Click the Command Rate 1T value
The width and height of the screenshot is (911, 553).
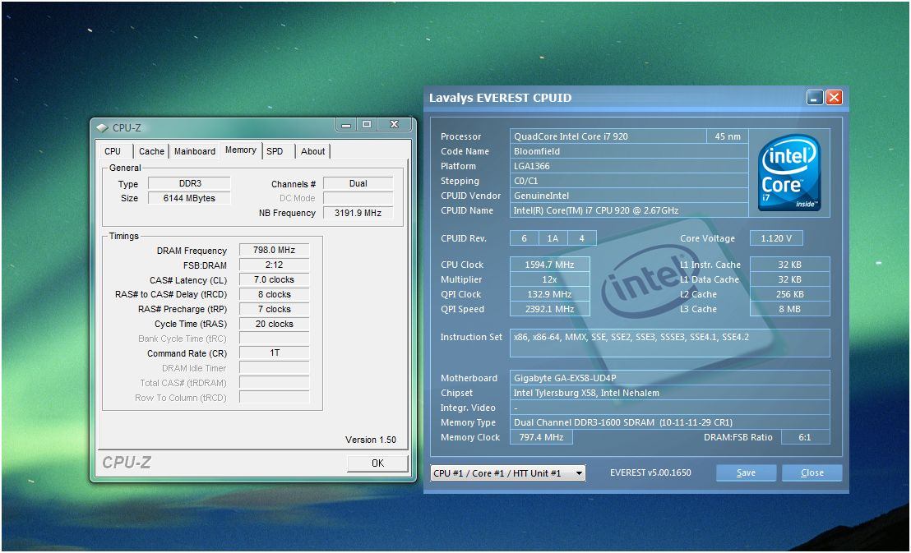[x=275, y=353]
